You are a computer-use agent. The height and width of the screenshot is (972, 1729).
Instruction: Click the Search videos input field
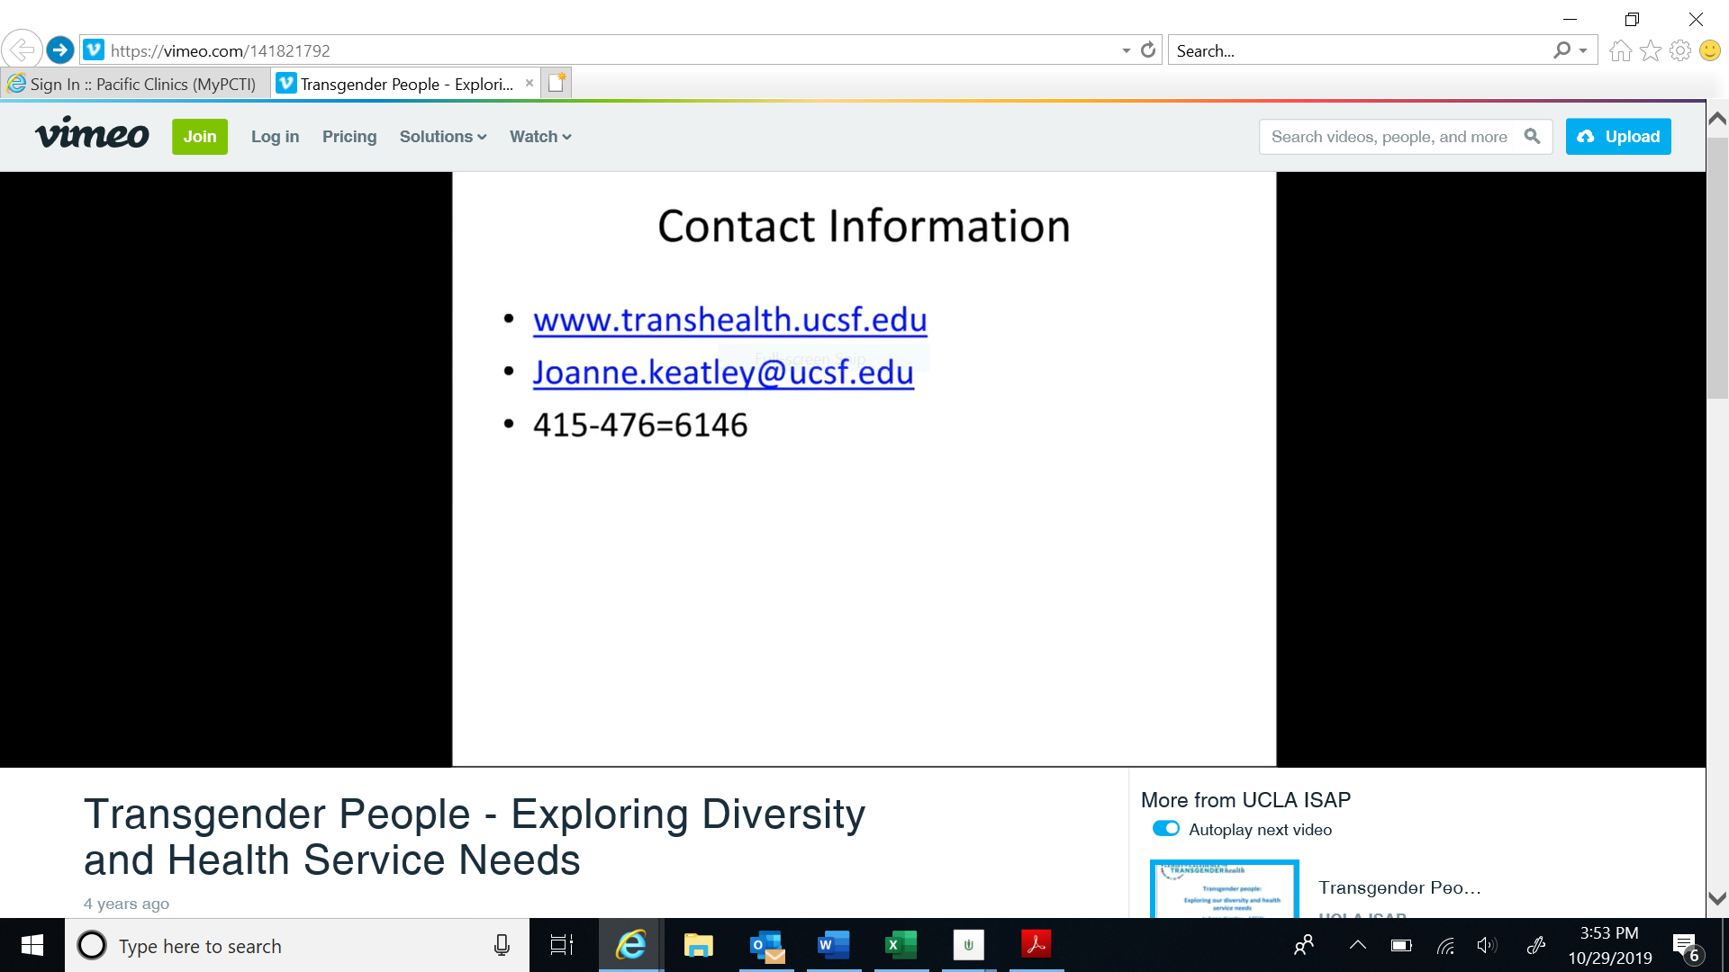pyautogui.click(x=1389, y=137)
